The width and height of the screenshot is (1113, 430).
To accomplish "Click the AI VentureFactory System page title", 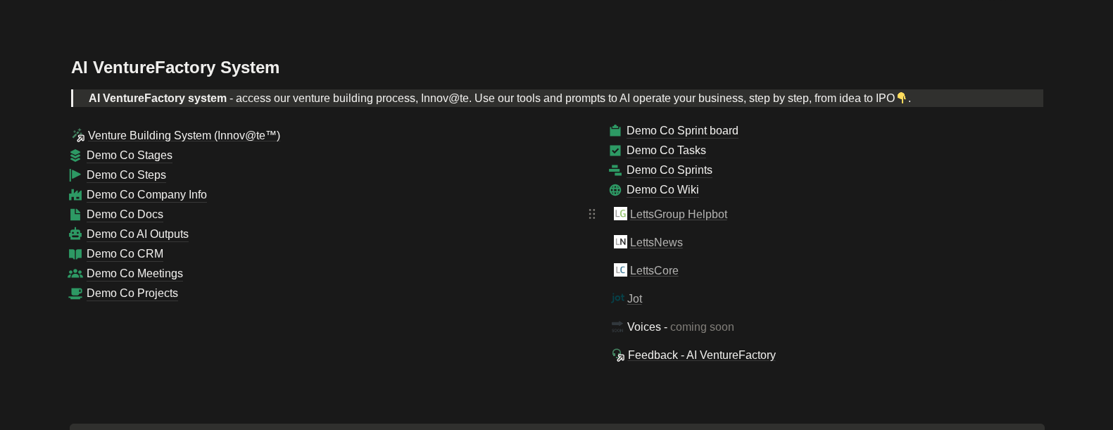I will pos(175,68).
